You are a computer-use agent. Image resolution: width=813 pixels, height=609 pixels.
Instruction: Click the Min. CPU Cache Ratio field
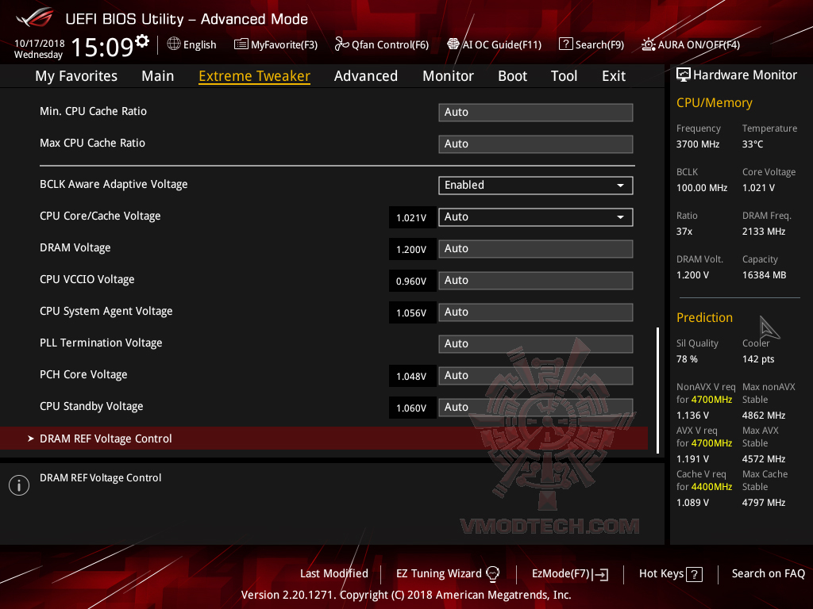coord(536,113)
